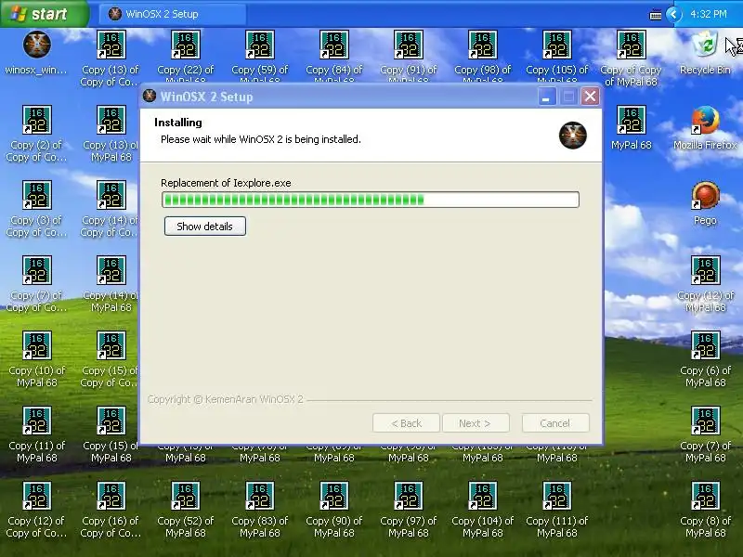Click the 4:32 PM clock

pos(709,14)
